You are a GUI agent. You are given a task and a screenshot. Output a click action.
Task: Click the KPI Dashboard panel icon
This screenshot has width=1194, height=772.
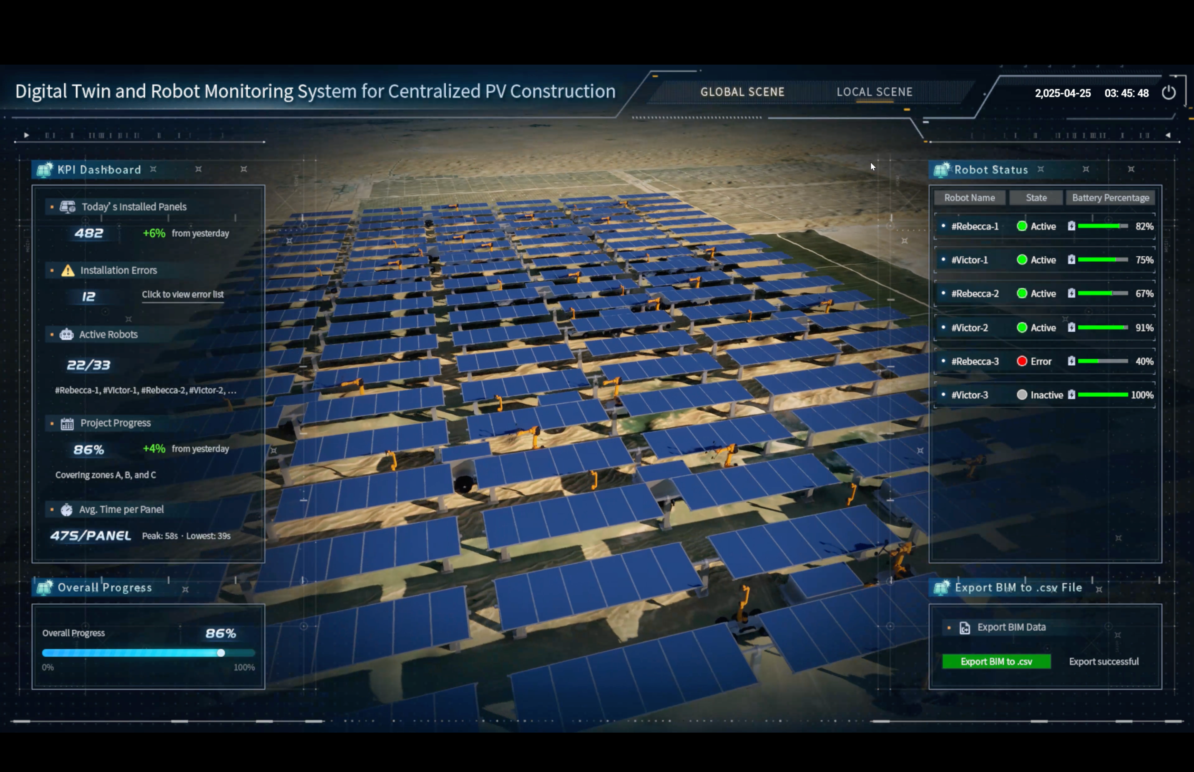point(44,169)
